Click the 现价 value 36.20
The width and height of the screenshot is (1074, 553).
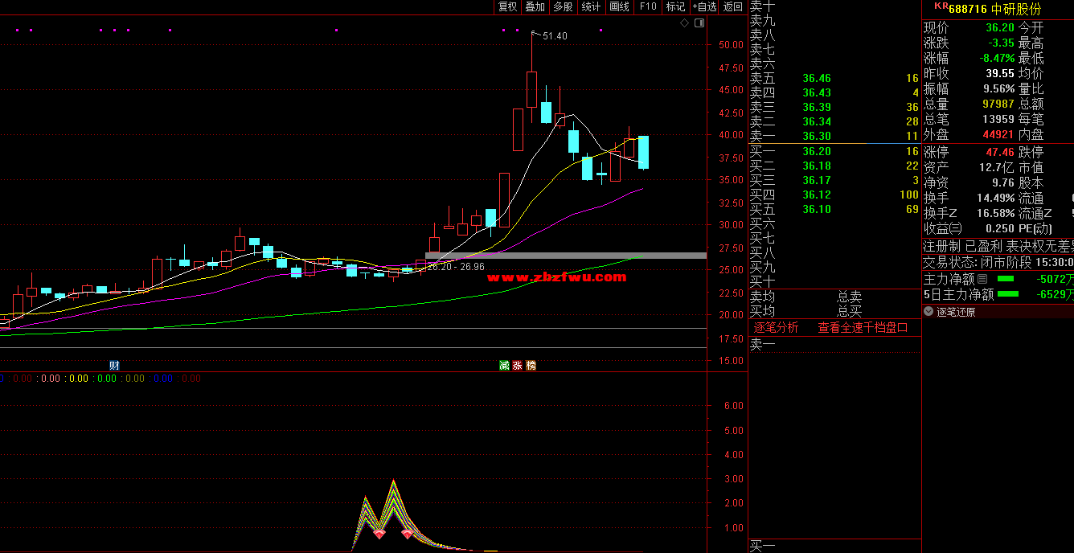pos(1000,27)
